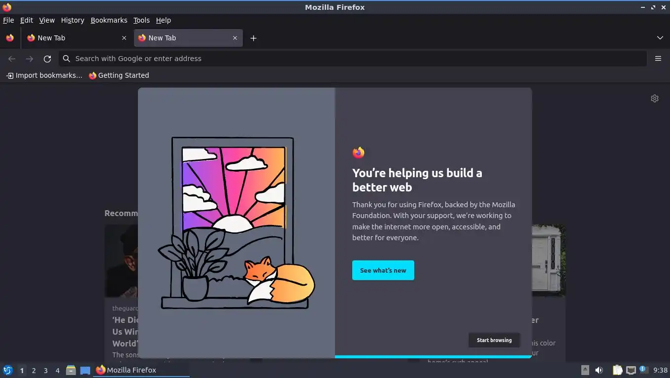Focus the Search with Google address field

click(x=352, y=59)
